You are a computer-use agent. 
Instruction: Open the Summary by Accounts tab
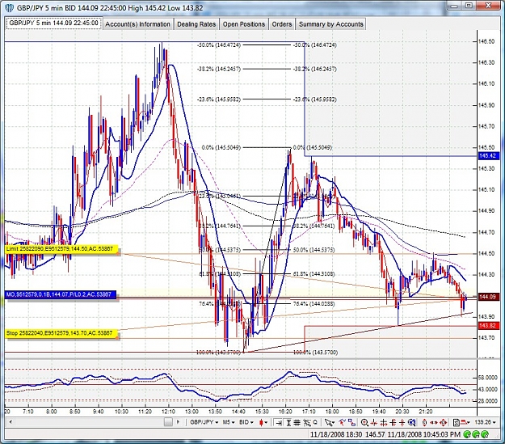330,24
